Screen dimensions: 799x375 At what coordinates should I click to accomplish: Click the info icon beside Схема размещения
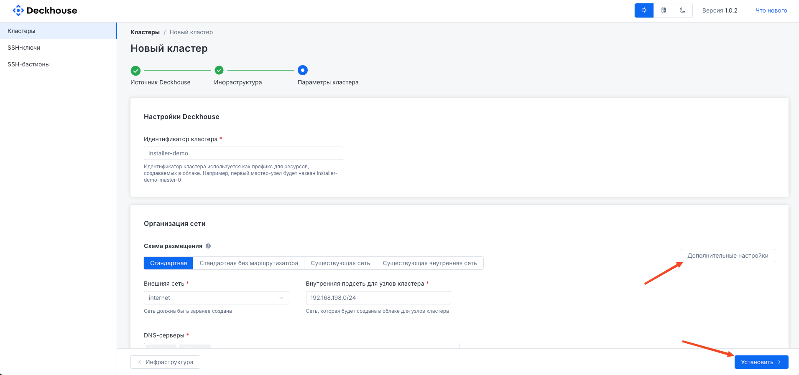[208, 246]
